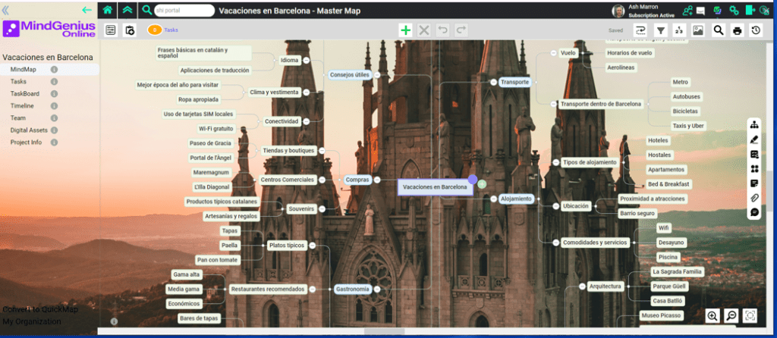777x338 pixels.
Task: Click the green plus add-branch icon
Action: pyautogui.click(x=405, y=30)
